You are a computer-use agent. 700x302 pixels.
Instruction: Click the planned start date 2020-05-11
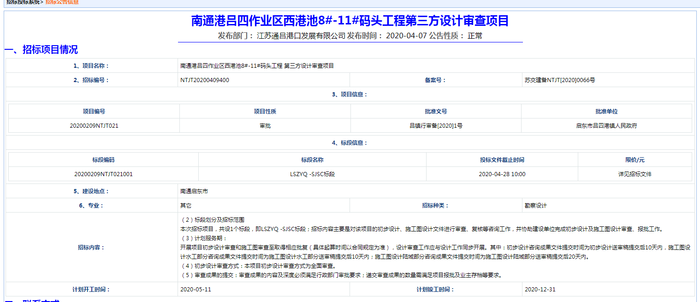pos(196,290)
